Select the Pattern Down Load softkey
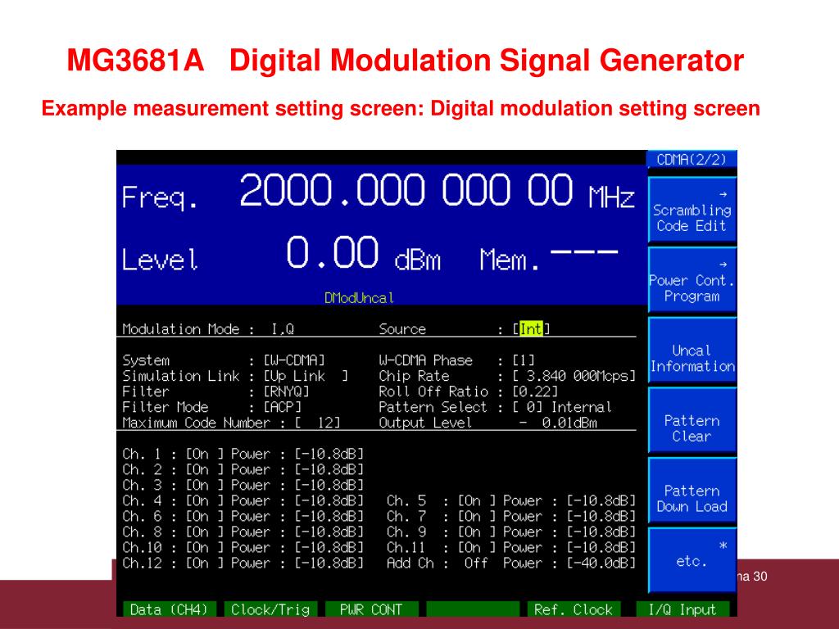839x629 pixels. pos(692,491)
